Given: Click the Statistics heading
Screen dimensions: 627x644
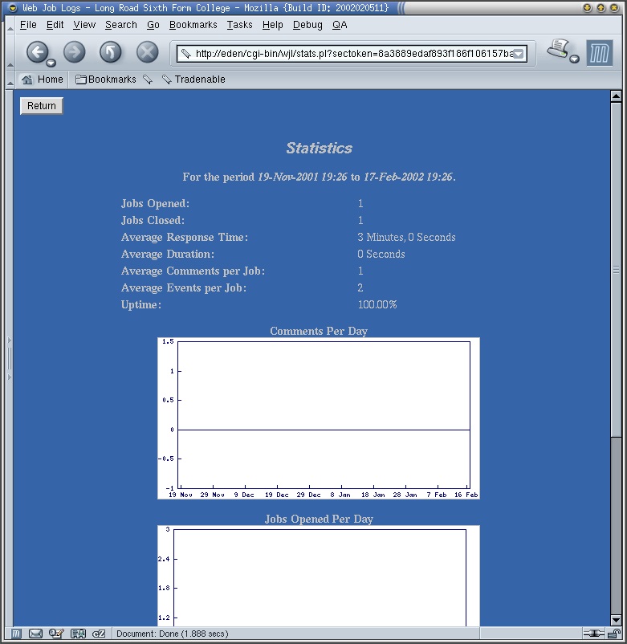Looking at the screenshot, I should [x=319, y=149].
